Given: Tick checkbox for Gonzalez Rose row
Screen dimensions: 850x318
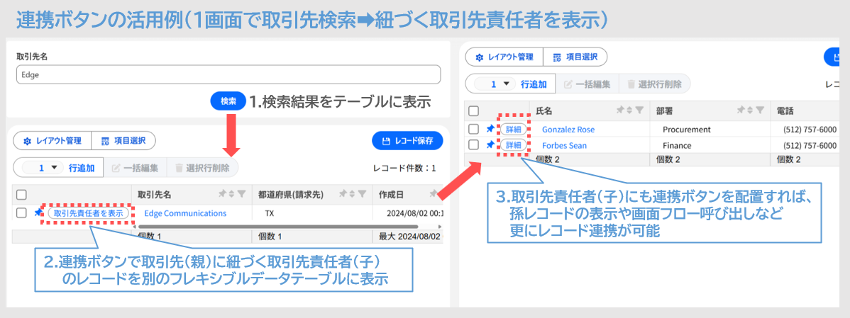Looking at the screenshot, I should click(x=473, y=130).
